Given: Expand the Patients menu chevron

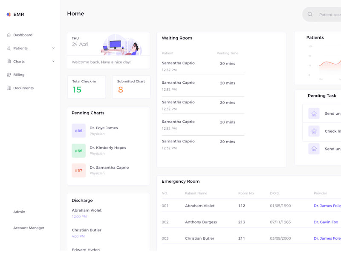Looking at the screenshot, I should [53, 48].
